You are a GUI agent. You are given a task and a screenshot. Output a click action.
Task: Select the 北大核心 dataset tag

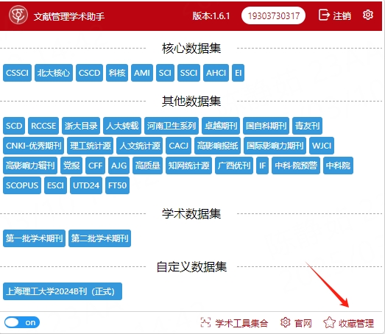pos(54,73)
